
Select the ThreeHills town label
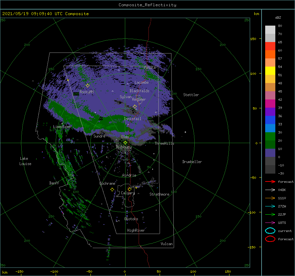pos(164,143)
